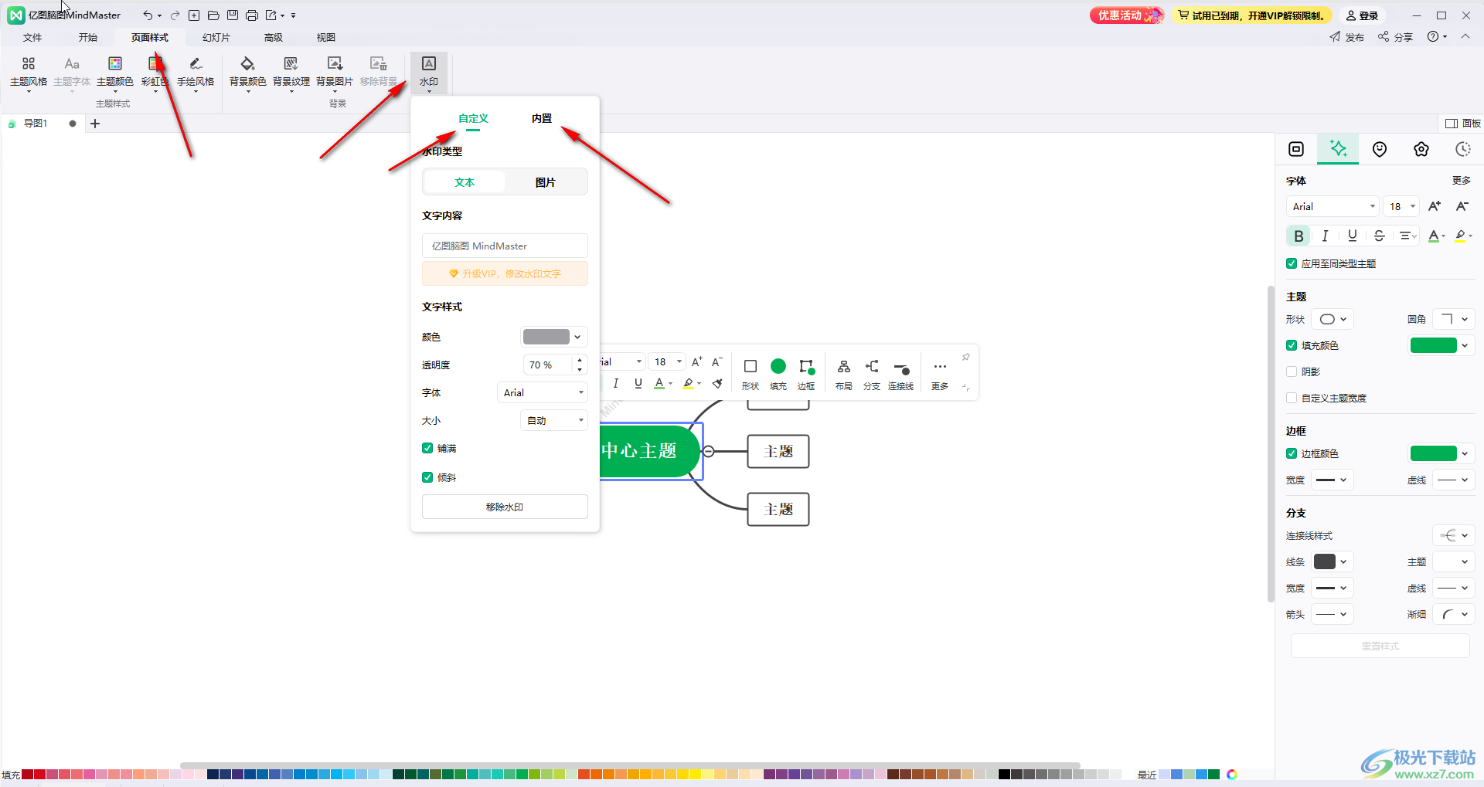Screen dimensions: 1484x787
Task: Enable 自定义主题宽度 checkbox
Action: coord(1292,398)
